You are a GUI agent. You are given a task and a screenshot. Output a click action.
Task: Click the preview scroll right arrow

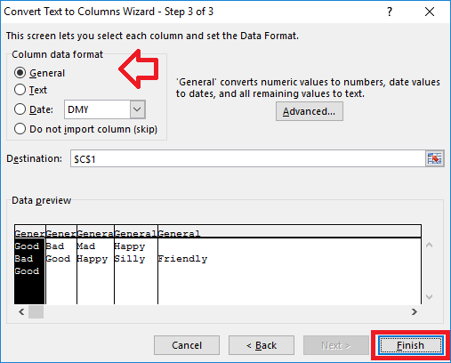pyautogui.click(x=415, y=311)
